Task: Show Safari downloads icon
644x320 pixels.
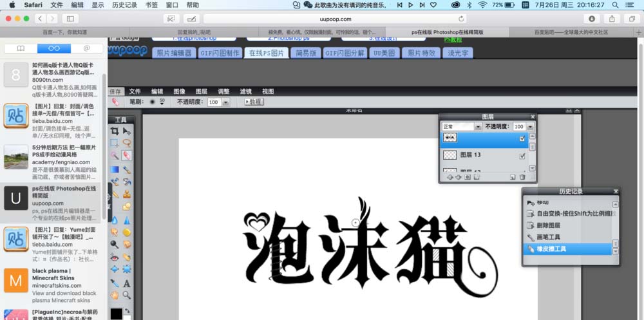Action: 592,19
